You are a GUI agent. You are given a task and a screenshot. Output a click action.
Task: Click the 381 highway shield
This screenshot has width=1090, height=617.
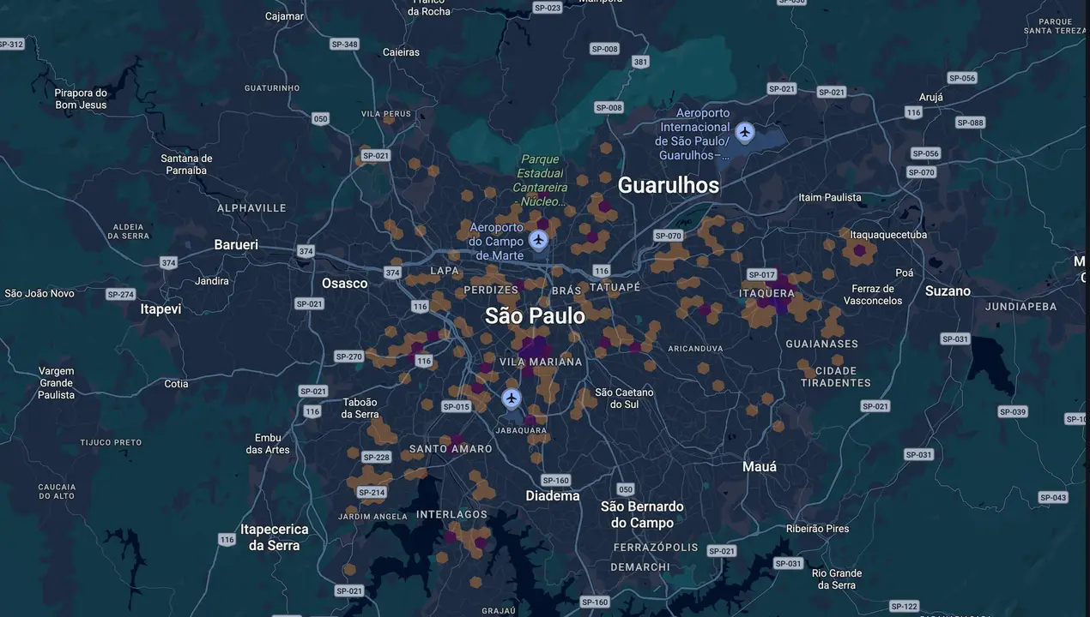(x=640, y=62)
